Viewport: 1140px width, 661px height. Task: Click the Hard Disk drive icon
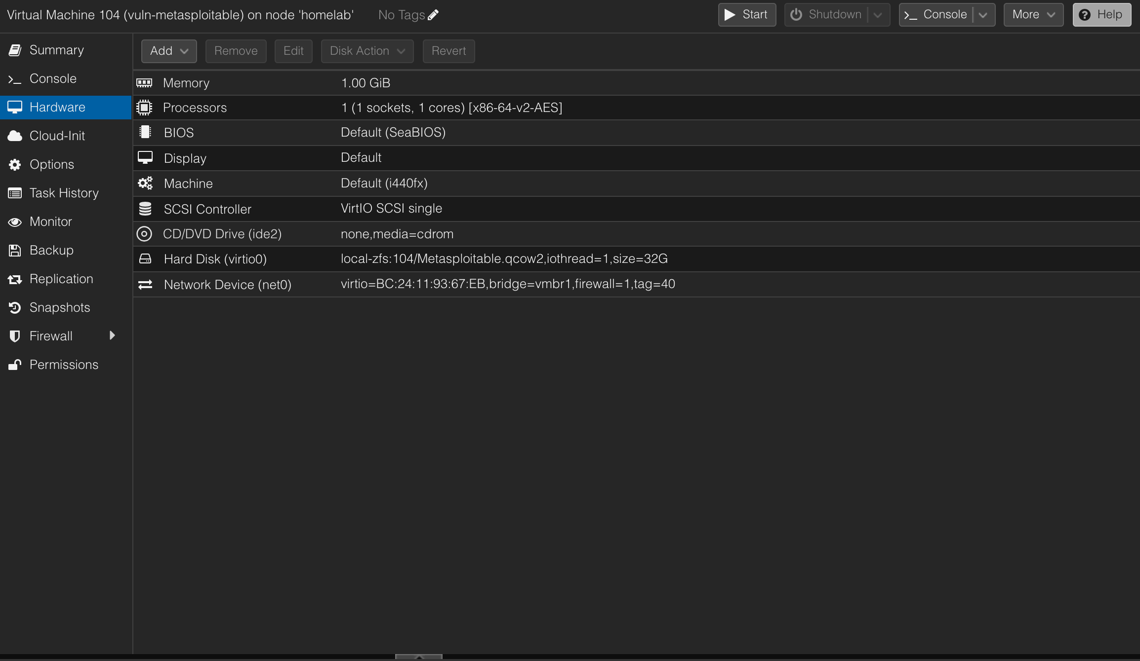click(x=145, y=259)
